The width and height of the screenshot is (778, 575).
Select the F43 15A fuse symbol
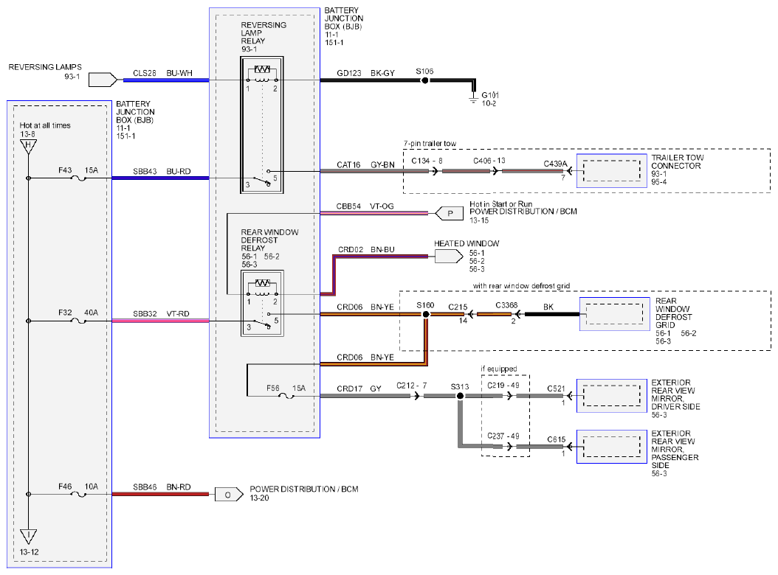click(79, 178)
